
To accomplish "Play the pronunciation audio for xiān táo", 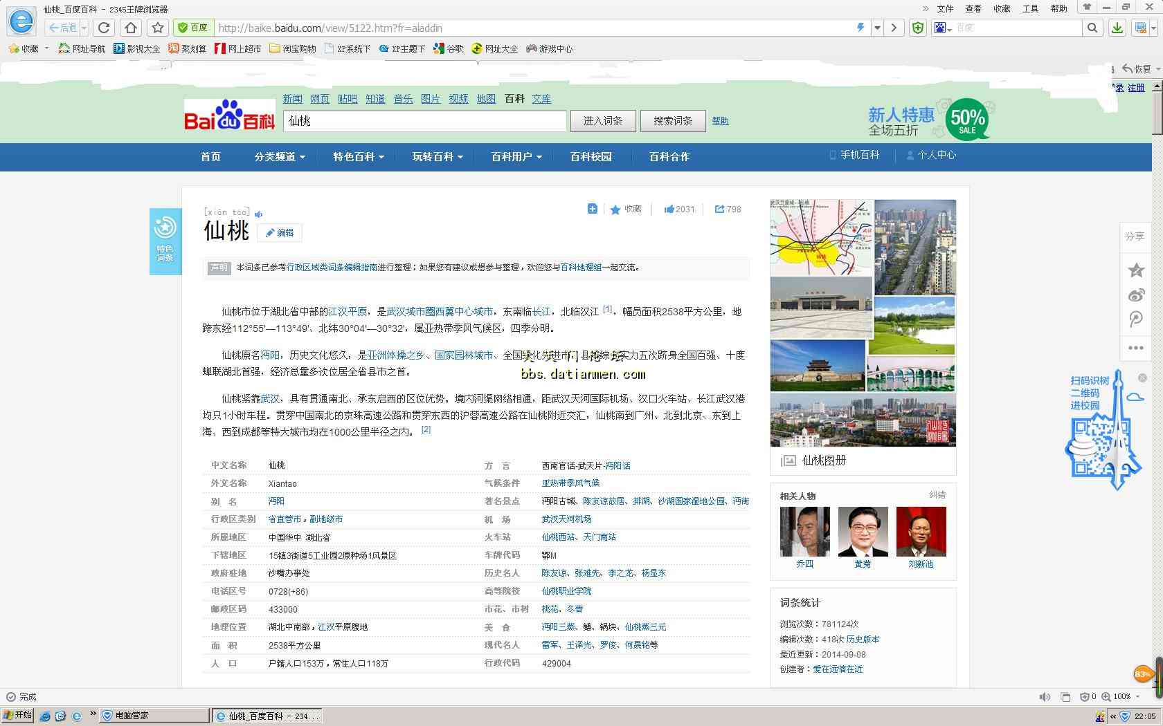I will (x=259, y=214).
